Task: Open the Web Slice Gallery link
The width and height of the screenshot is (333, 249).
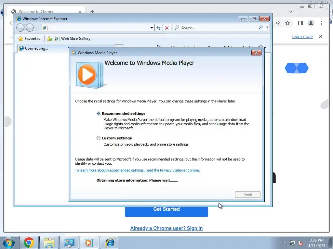Action: click(x=73, y=39)
